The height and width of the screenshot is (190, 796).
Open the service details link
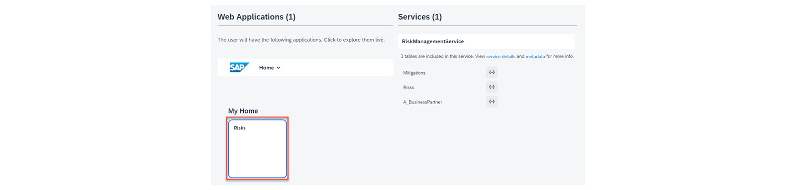pyautogui.click(x=500, y=57)
